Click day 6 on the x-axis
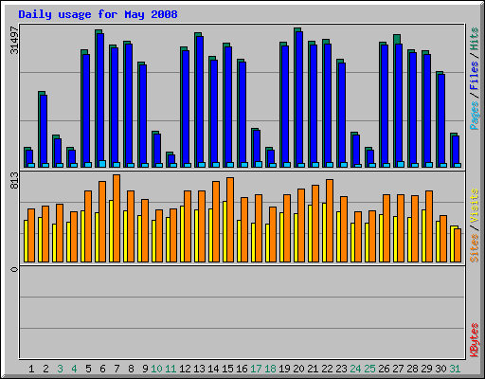 tap(102, 369)
